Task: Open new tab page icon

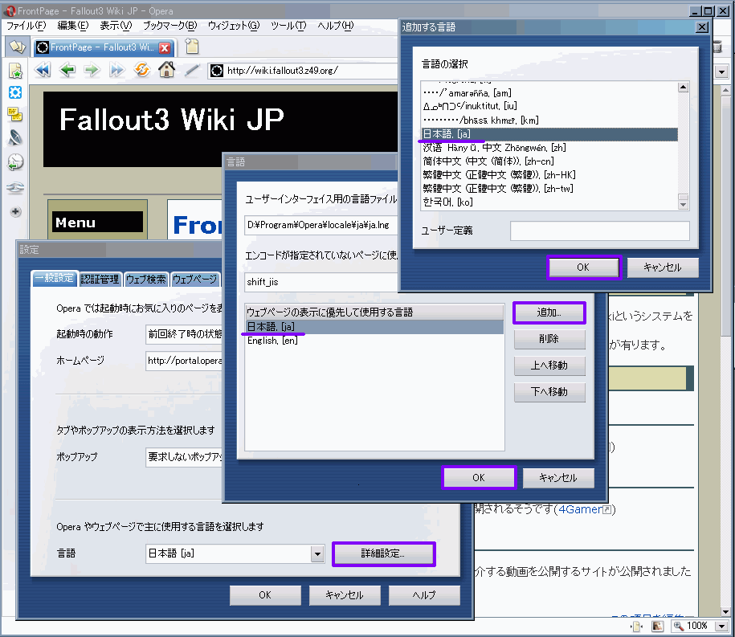Action: (191, 47)
